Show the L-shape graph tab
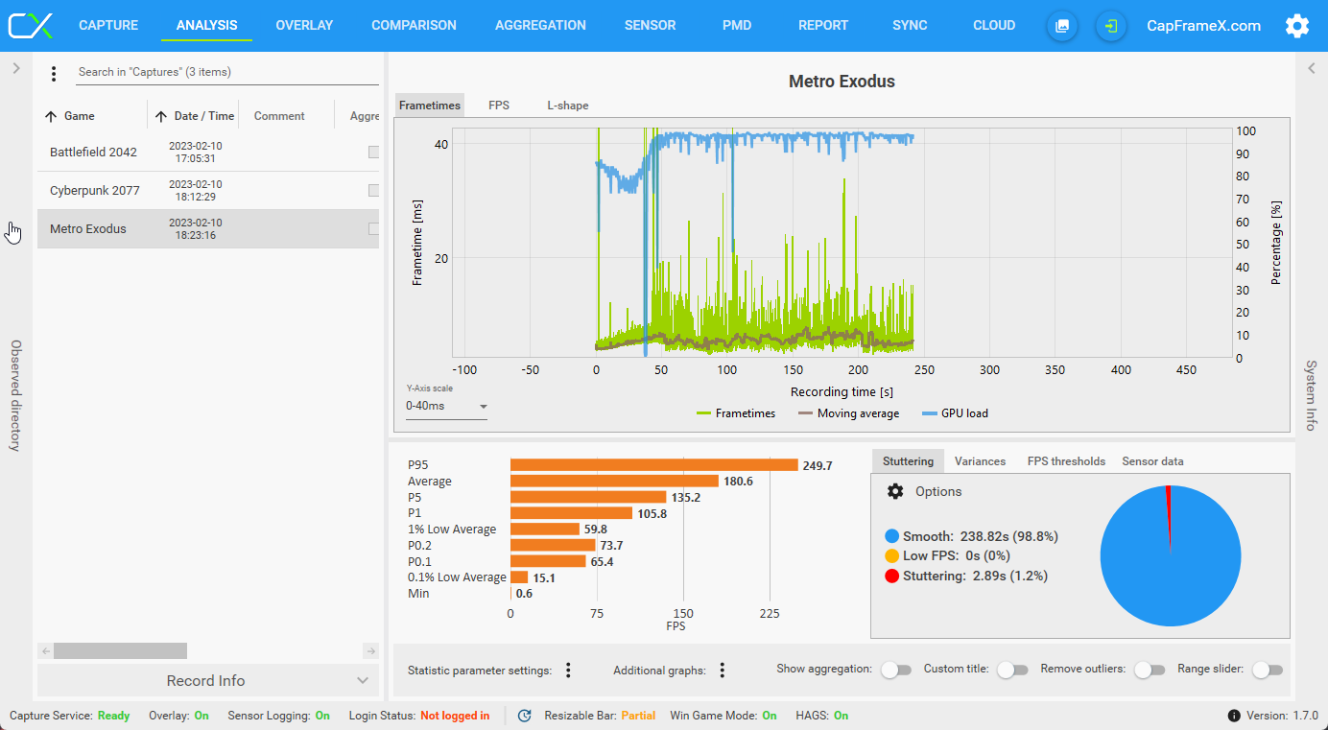Viewport: 1328px width, 730px height. (568, 106)
